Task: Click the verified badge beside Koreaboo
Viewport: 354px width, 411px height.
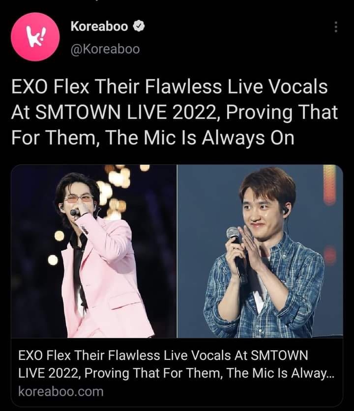Action: pos(139,26)
